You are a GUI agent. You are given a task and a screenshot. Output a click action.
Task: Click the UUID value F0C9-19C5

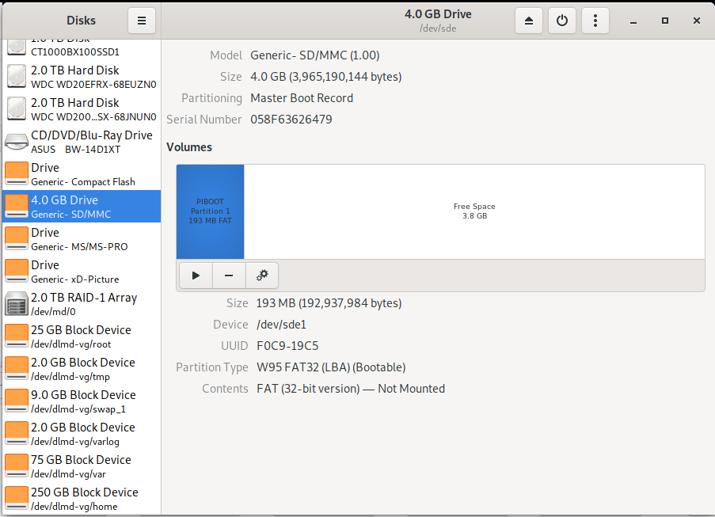click(287, 346)
